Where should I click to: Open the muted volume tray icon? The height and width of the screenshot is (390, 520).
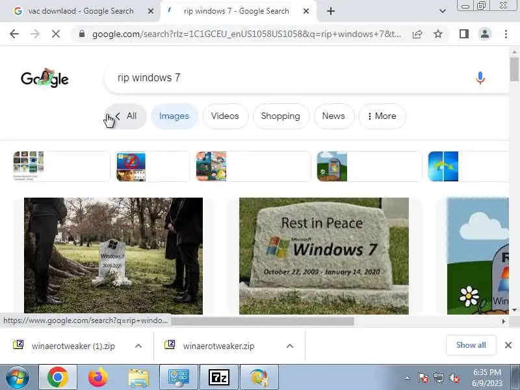[x=454, y=378]
